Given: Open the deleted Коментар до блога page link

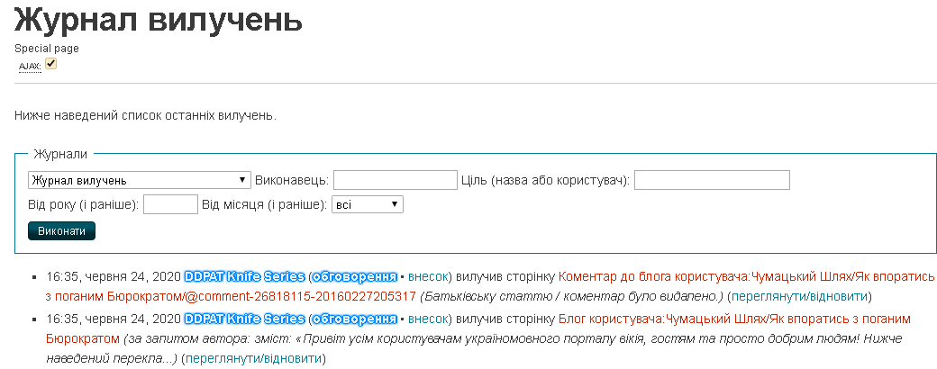Looking at the screenshot, I should tap(747, 274).
